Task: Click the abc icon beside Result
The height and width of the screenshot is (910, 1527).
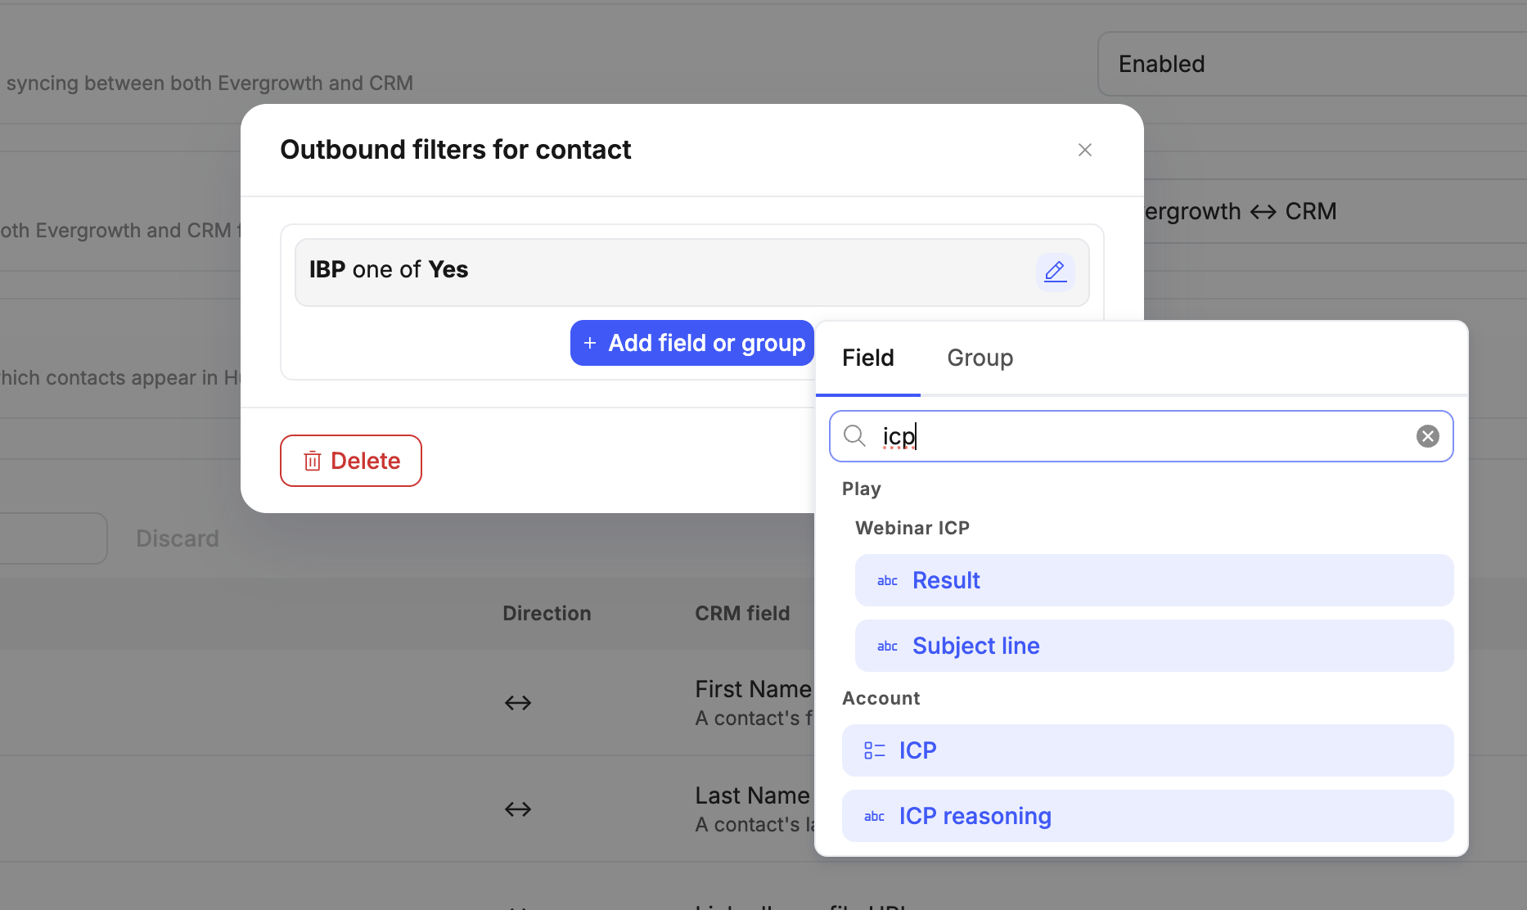Action: (x=887, y=581)
